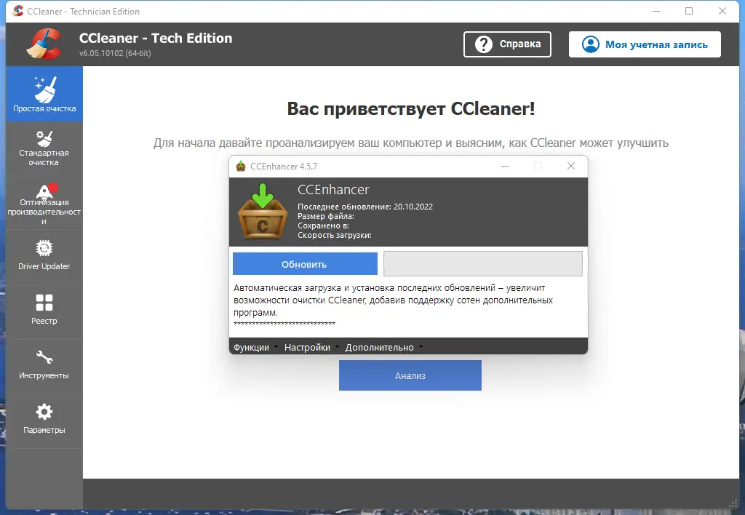
Task: Open the Справка help button
Action: click(507, 44)
